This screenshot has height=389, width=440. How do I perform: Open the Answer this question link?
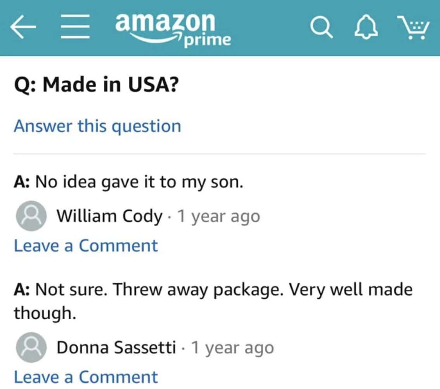click(97, 126)
